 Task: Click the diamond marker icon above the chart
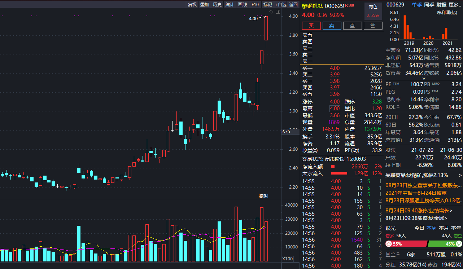point(271,12)
